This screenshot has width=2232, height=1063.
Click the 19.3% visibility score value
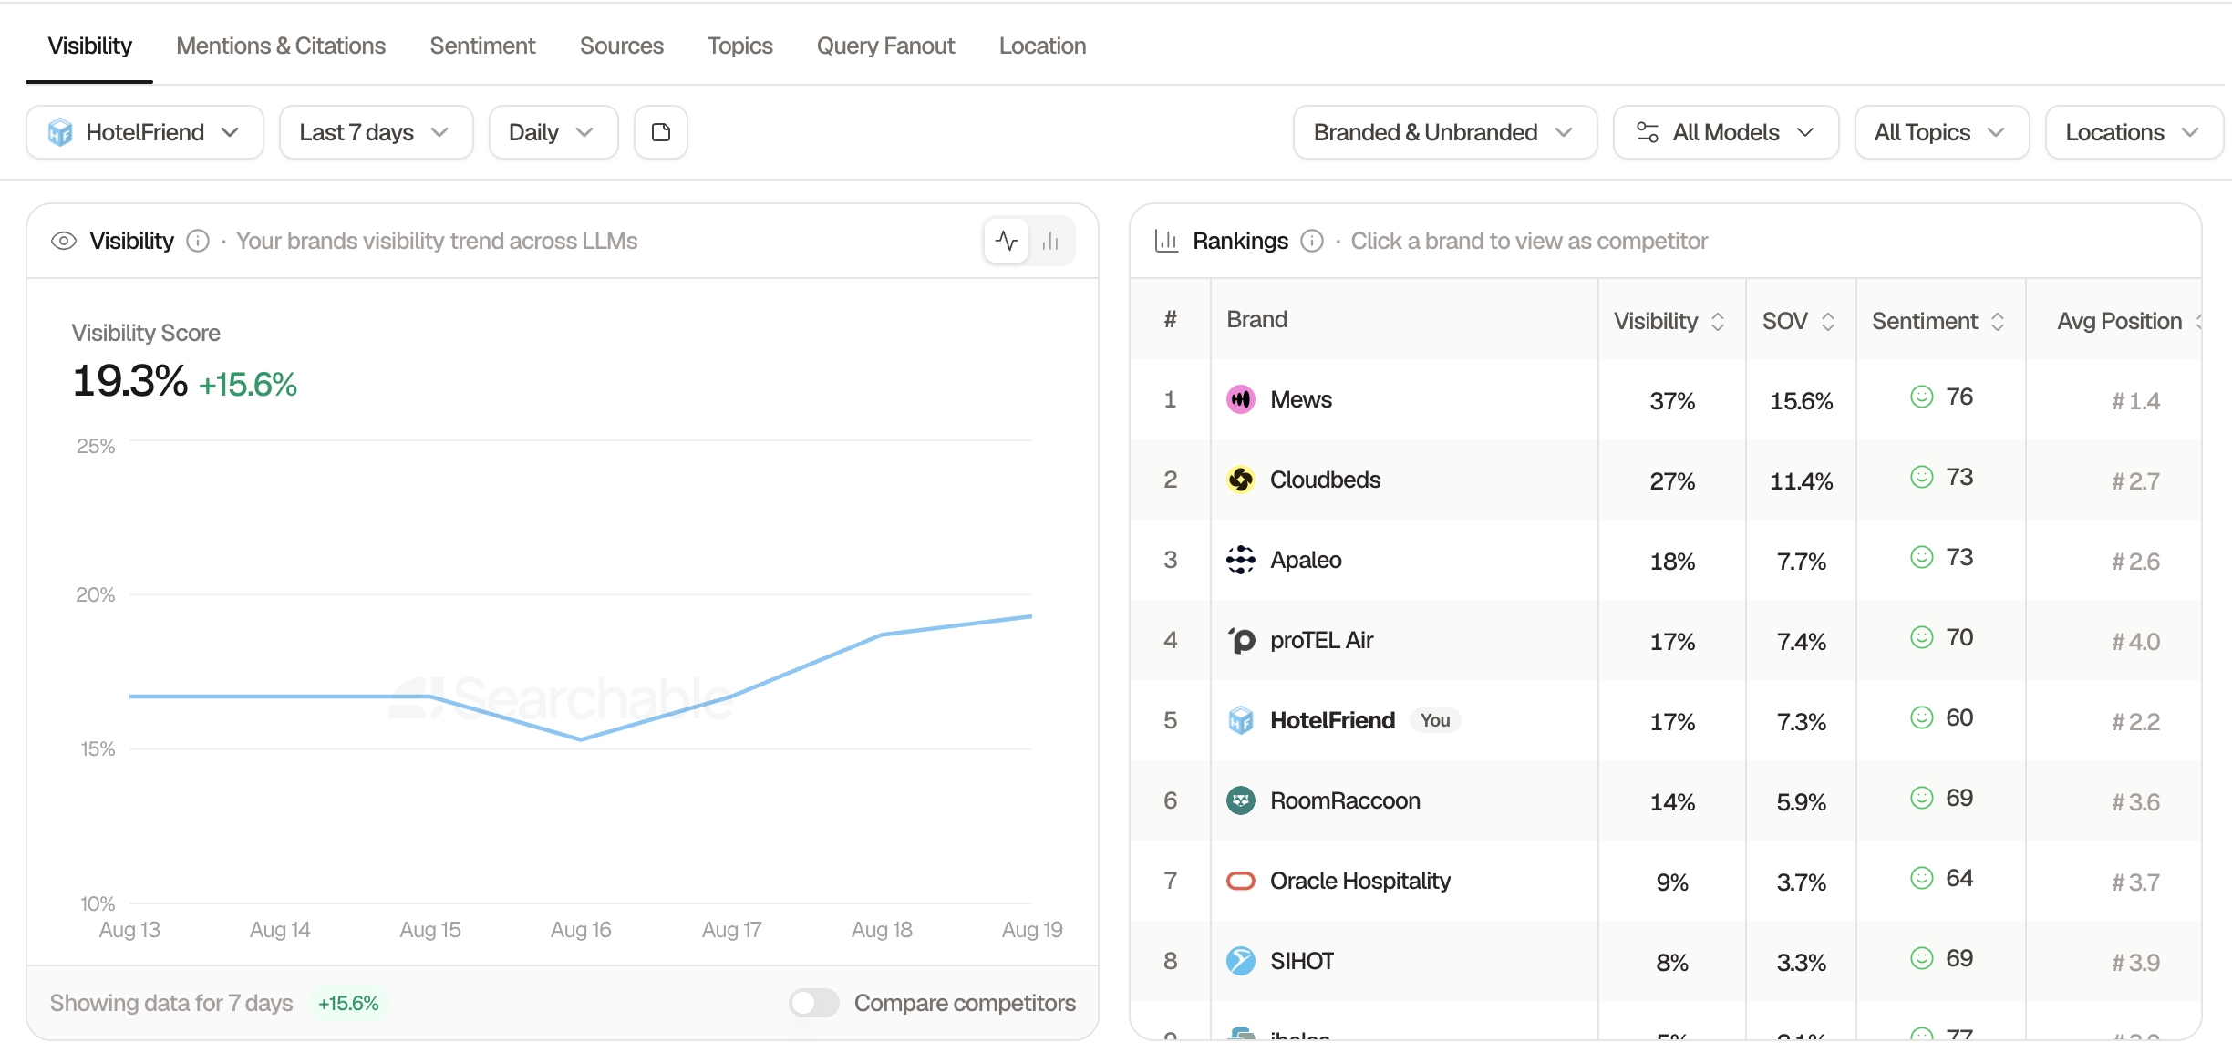129,381
